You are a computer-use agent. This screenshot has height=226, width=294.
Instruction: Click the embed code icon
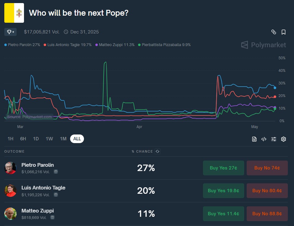(264, 139)
